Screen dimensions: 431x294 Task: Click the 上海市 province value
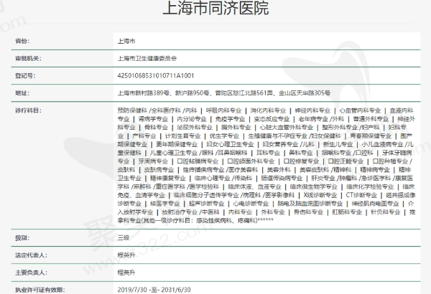(126, 41)
